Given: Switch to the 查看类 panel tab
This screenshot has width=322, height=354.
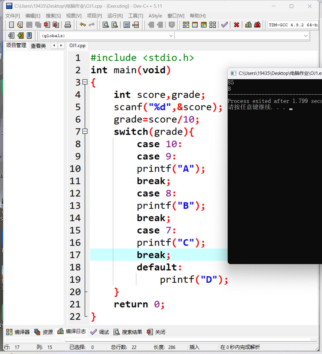Looking at the screenshot, I should pos(38,46).
